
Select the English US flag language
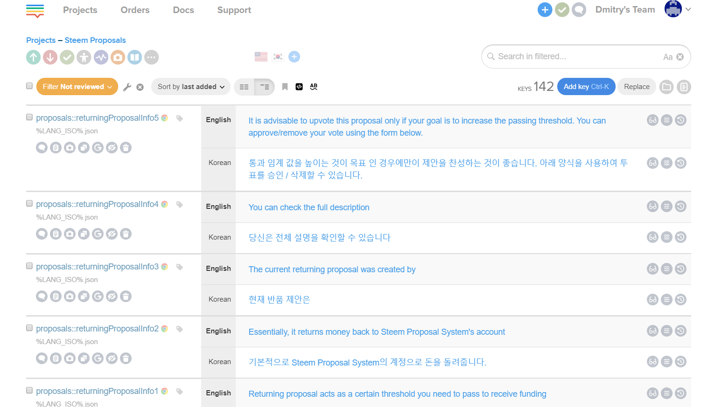(x=261, y=57)
